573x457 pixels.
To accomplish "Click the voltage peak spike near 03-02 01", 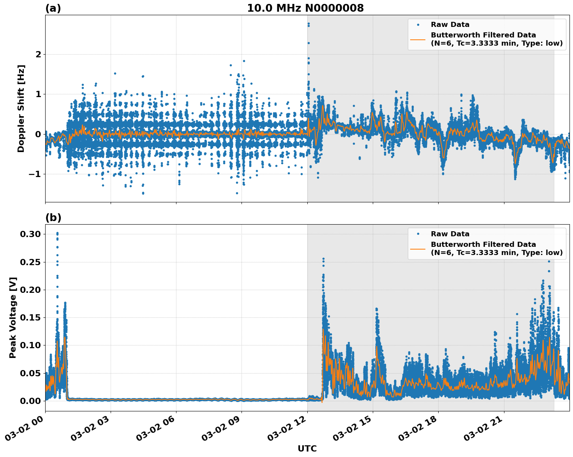I will point(57,233).
